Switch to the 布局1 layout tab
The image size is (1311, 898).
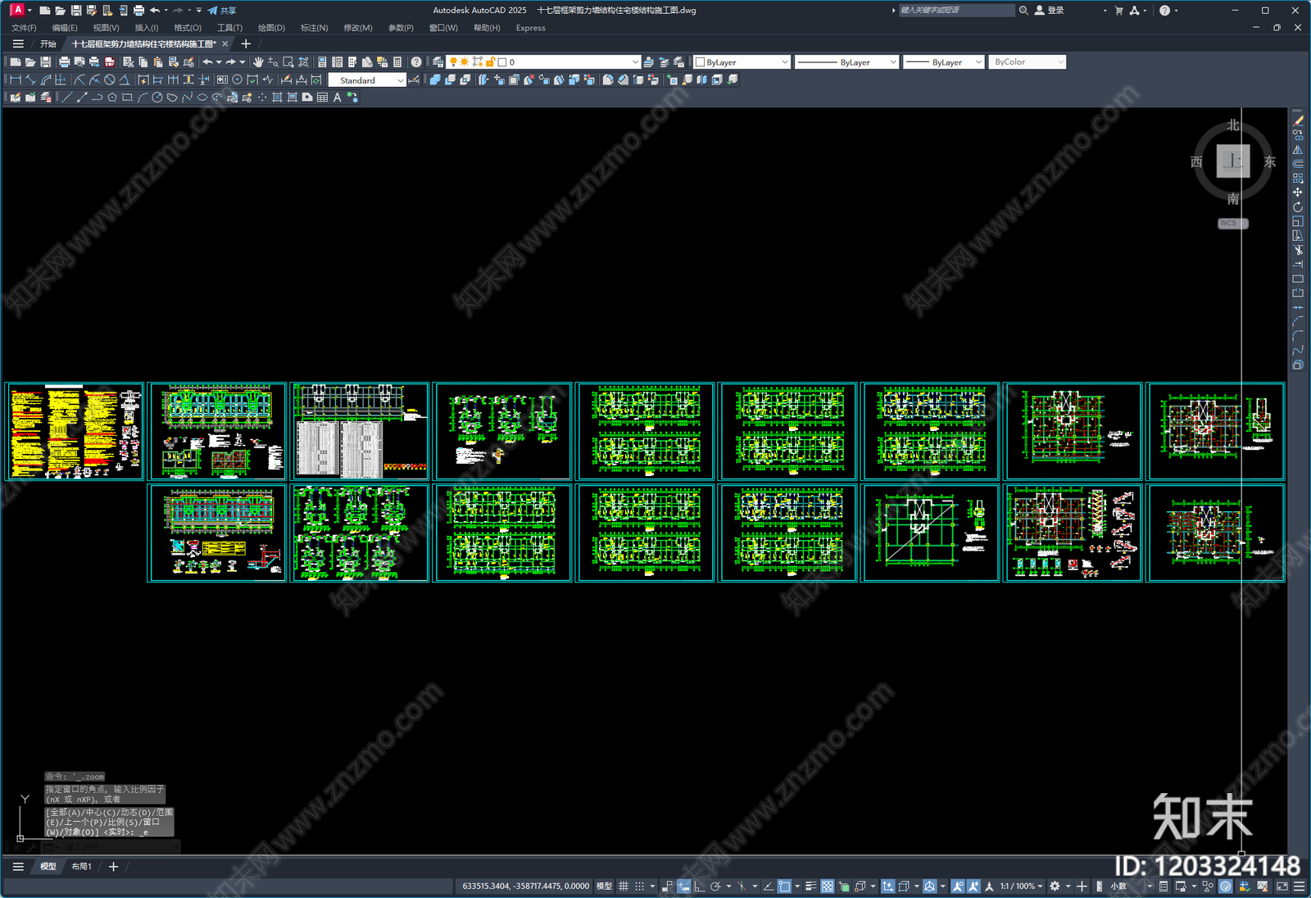[x=81, y=867]
